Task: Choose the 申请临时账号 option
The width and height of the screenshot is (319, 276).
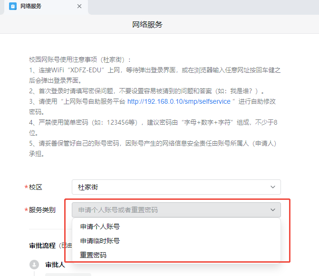Action: [x=100, y=241]
